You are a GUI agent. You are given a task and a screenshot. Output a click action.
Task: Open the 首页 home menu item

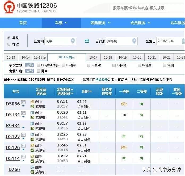(23, 23)
